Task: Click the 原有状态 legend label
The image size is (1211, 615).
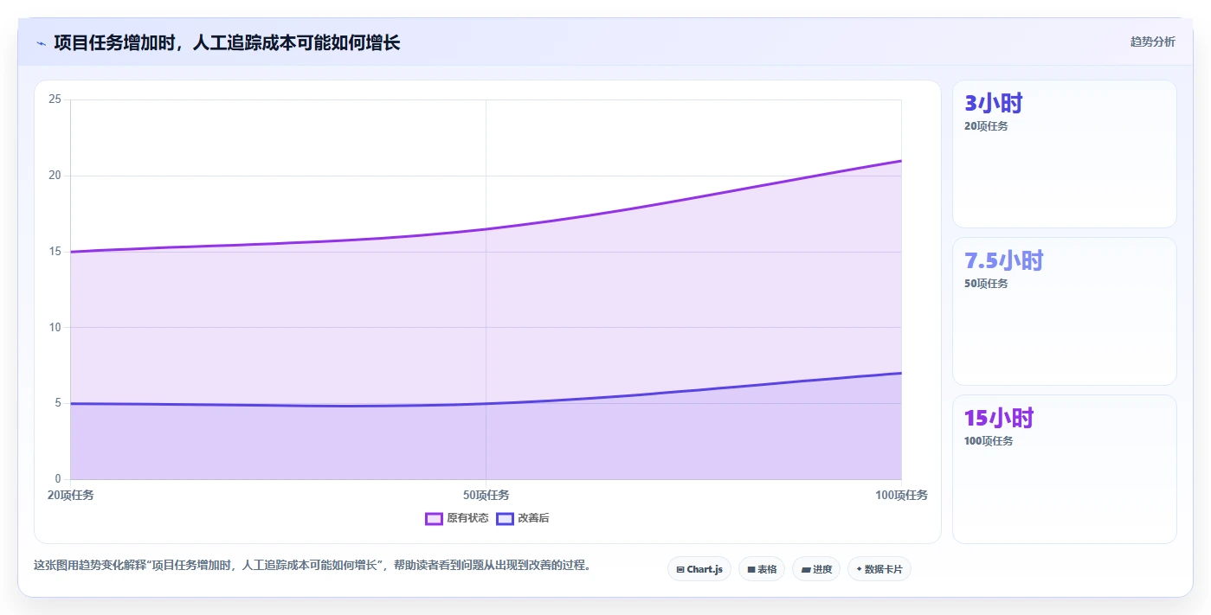Action: [467, 518]
